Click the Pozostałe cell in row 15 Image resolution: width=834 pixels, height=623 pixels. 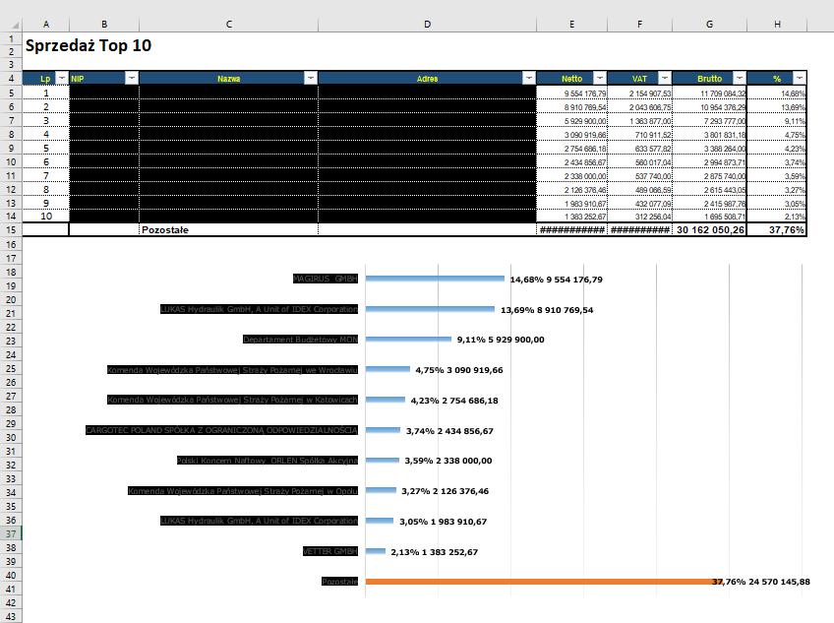(x=229, y=230)
